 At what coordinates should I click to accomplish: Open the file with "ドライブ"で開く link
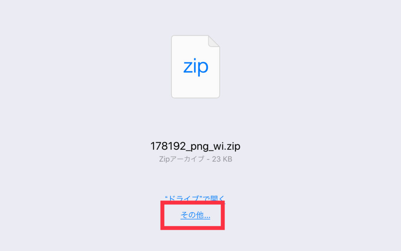195,198
